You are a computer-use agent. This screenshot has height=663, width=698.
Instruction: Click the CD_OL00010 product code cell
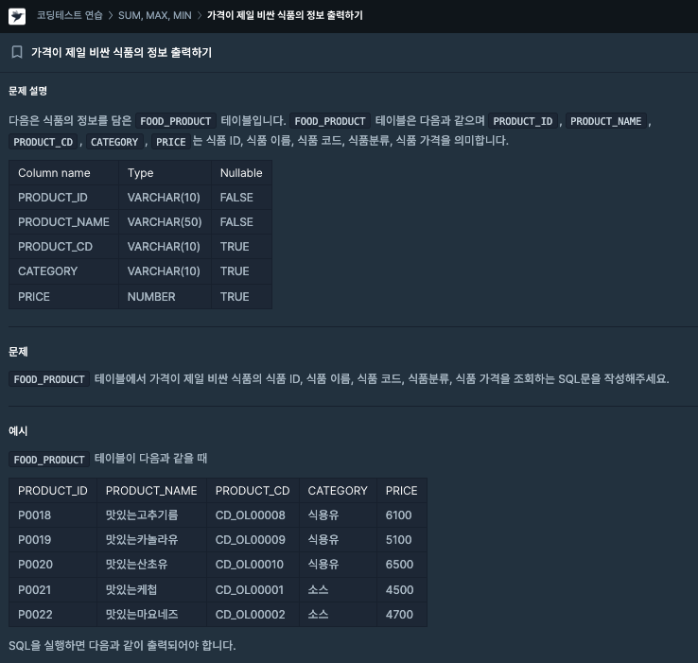tap(253, 565)
